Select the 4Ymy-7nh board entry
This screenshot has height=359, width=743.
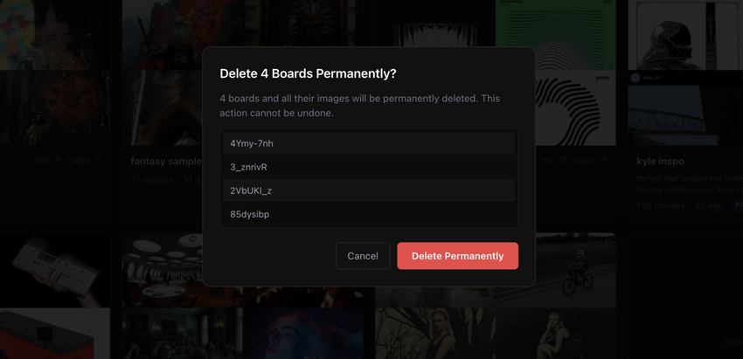[x=369, y=143]
